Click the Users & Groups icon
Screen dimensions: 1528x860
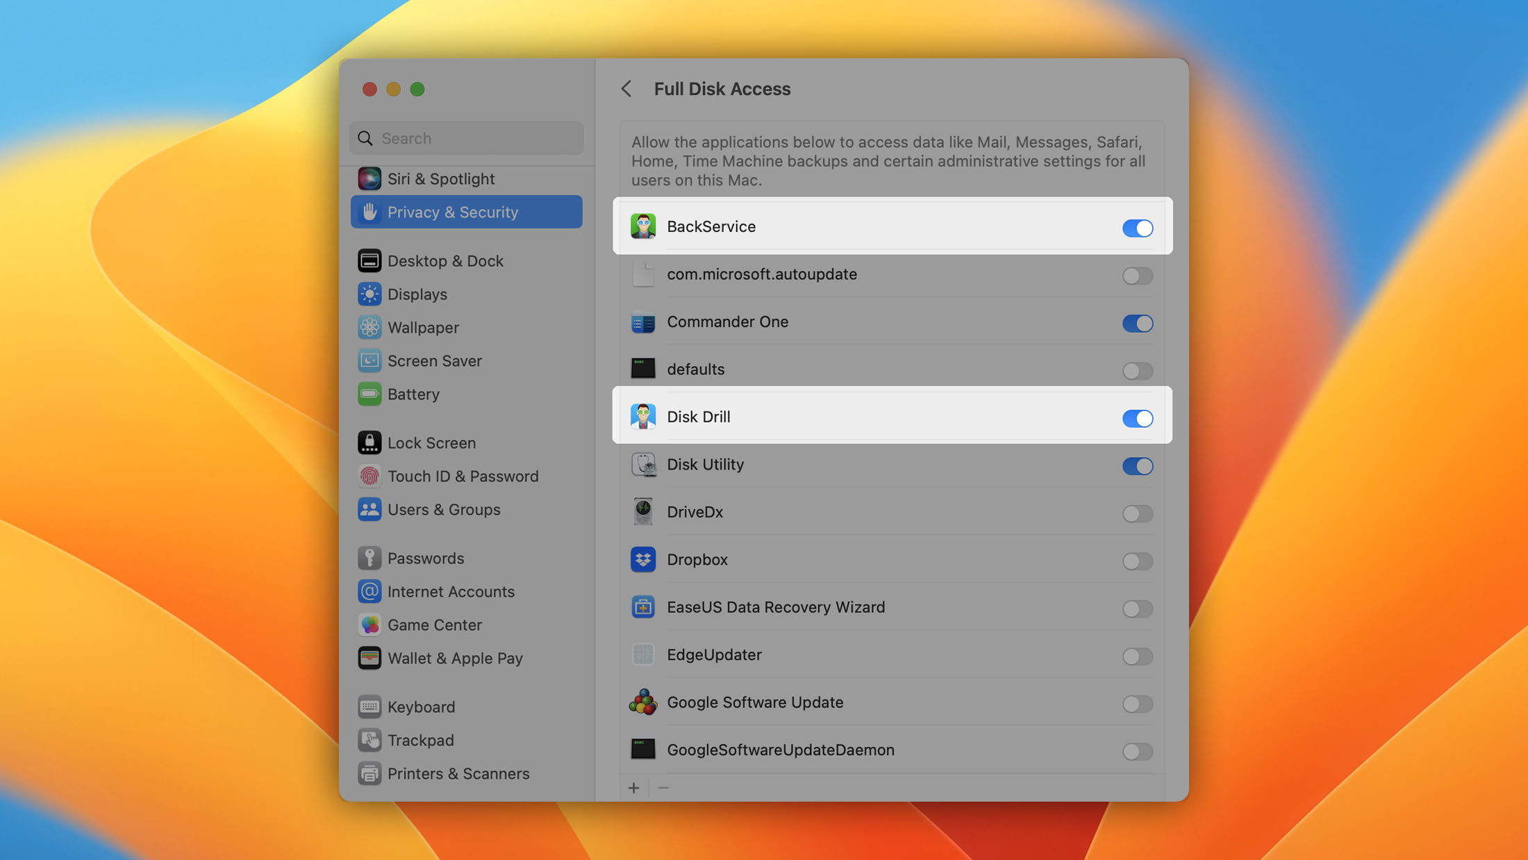(369, 509)
